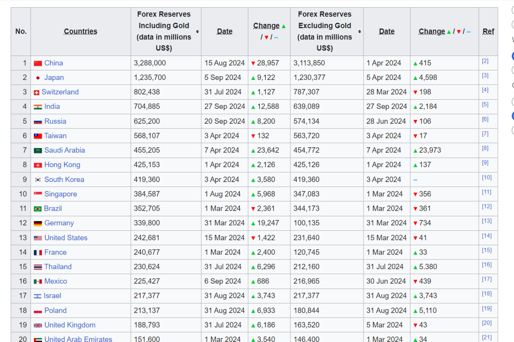Open the South Korea link

click(64, 180)
